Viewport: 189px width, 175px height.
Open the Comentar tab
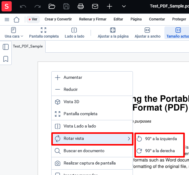157,19
